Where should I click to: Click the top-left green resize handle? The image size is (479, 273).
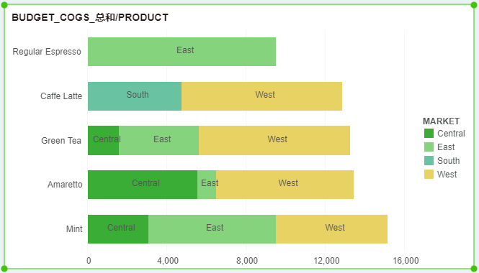pos(4,5)
